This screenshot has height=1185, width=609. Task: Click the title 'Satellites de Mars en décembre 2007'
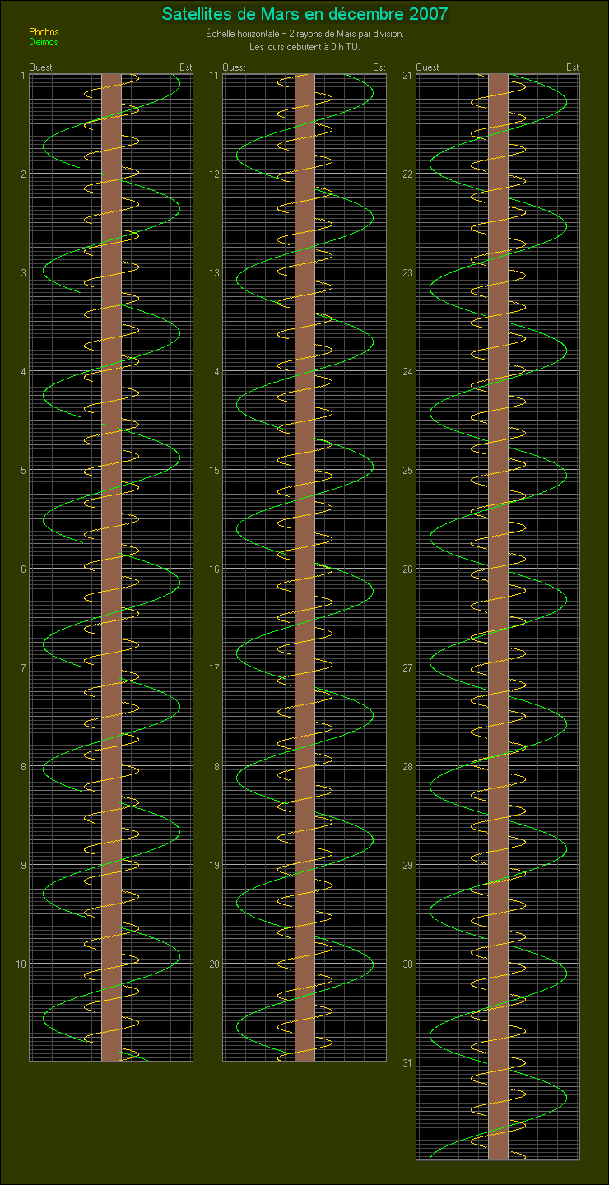click(x=304, y=14)
